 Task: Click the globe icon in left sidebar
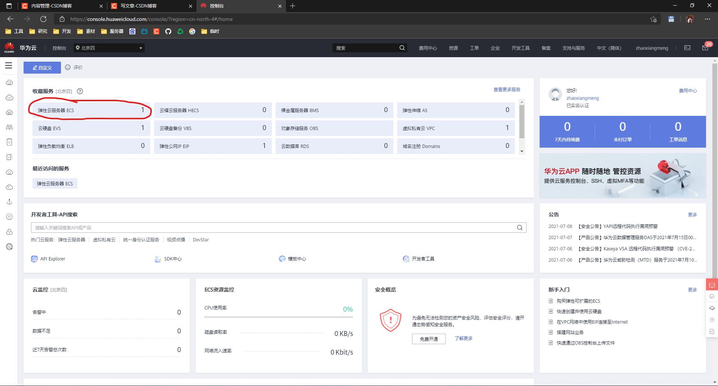(x=9, y=247)
